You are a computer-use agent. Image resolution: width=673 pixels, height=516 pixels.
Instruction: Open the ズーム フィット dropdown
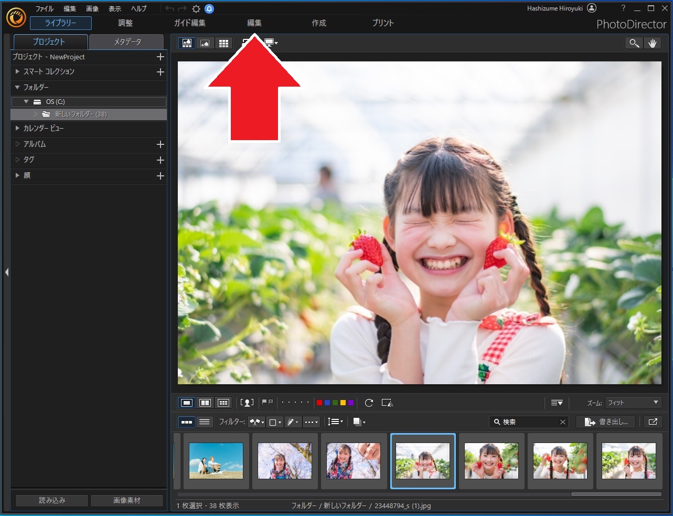[633, 403]
